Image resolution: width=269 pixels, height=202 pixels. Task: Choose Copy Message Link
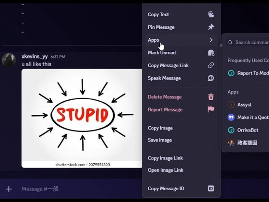[x=181, y=66]
